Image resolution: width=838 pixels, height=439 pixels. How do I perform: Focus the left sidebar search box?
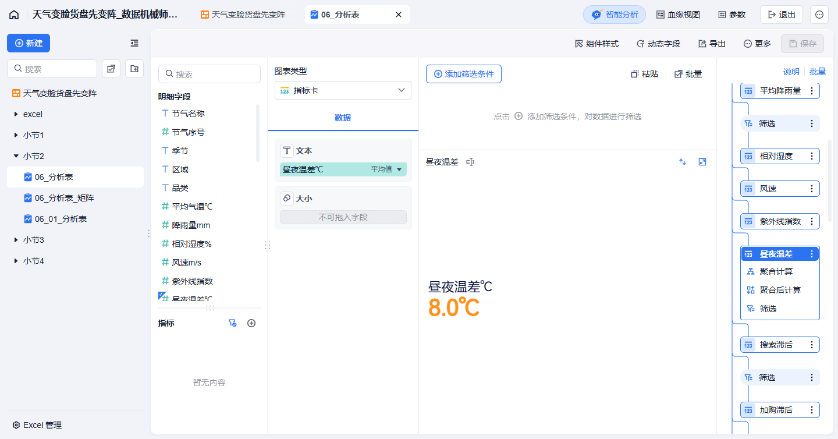coord(52,69)
